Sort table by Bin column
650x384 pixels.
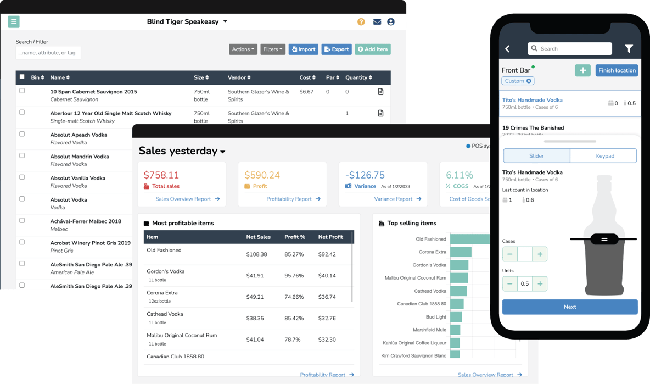[37, 77]
